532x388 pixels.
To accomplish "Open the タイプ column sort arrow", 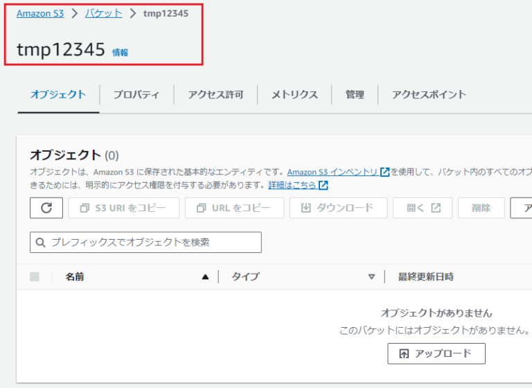I will pyautogui.click(x=371, y=277).
